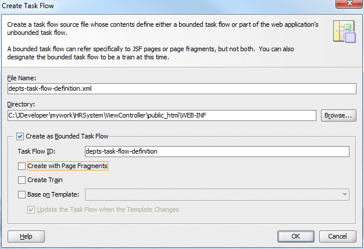The height and width of the screenshot is (249, 364).
Task: Uncheck Create as Bounded Task Flow
Action: 20,136
